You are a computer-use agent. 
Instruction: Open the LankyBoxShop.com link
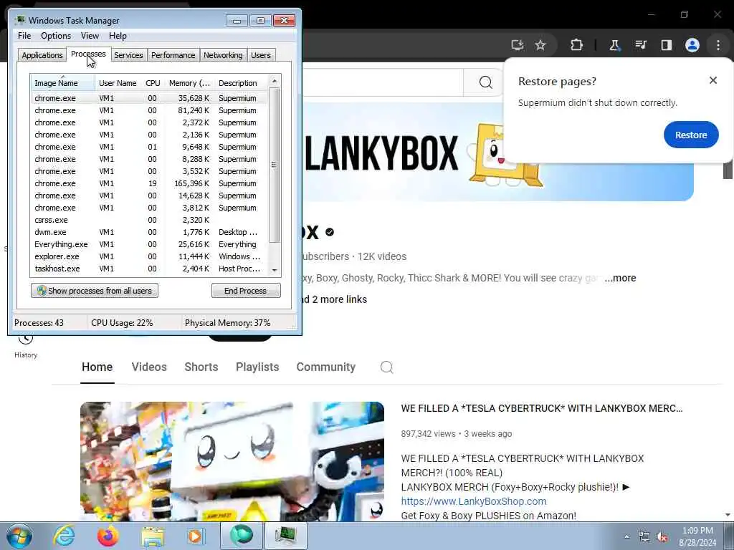[x=474, y=501]
